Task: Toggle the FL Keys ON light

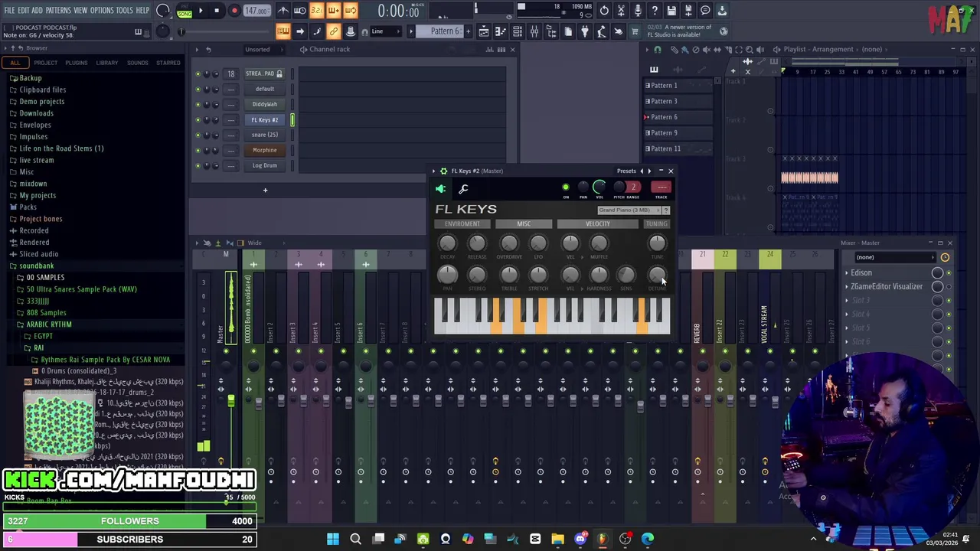Action: (566, 187)
